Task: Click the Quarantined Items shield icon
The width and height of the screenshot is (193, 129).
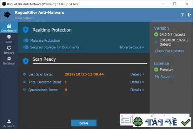Action: click(24, 90)
